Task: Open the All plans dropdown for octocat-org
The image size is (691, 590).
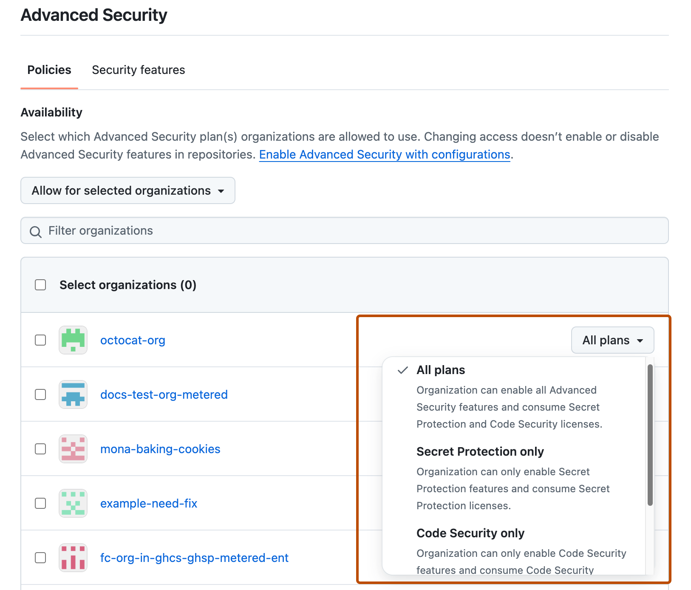Action: tap(612, 340)
